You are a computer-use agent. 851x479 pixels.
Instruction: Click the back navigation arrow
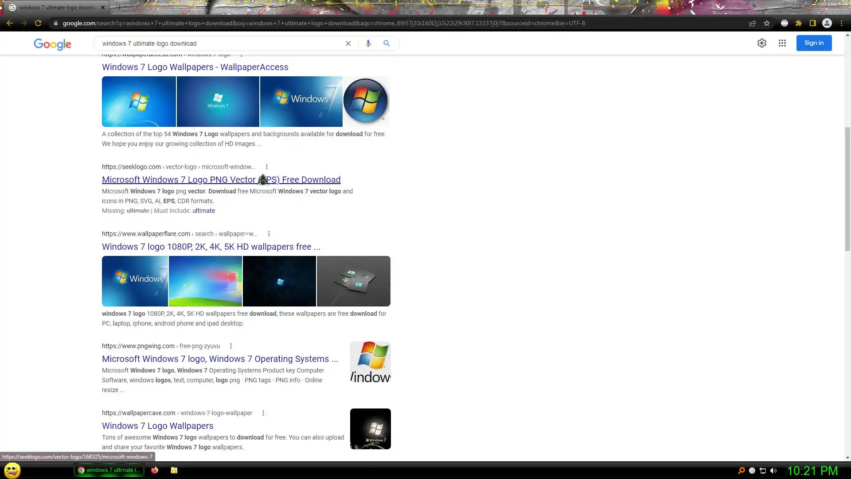coord(10,23)
